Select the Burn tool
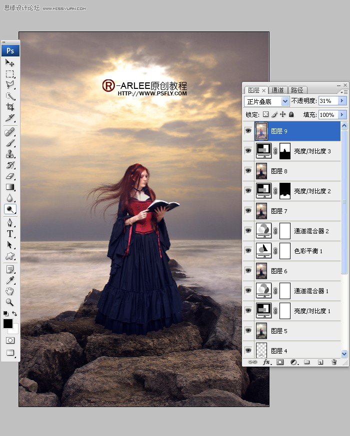Viewport: 350px width, 436px height. (x=10, y=209)
